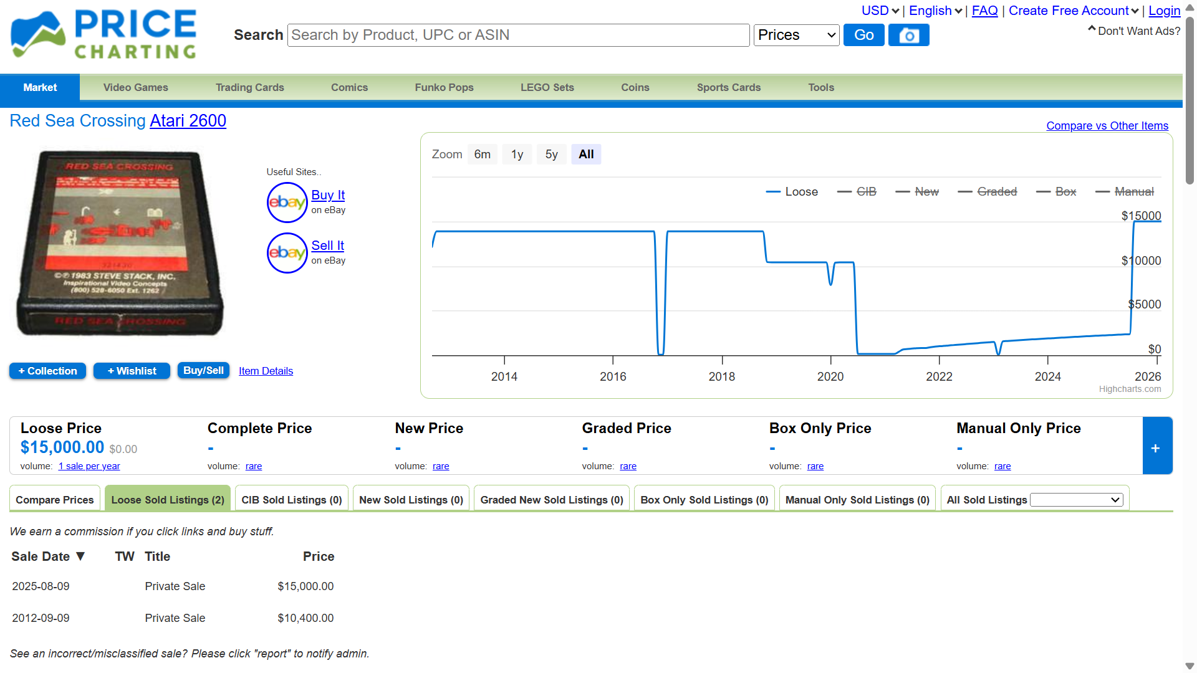1197x673 pixels.
Task: Show the CIB series in chart legend
Action: pos(857,192)
